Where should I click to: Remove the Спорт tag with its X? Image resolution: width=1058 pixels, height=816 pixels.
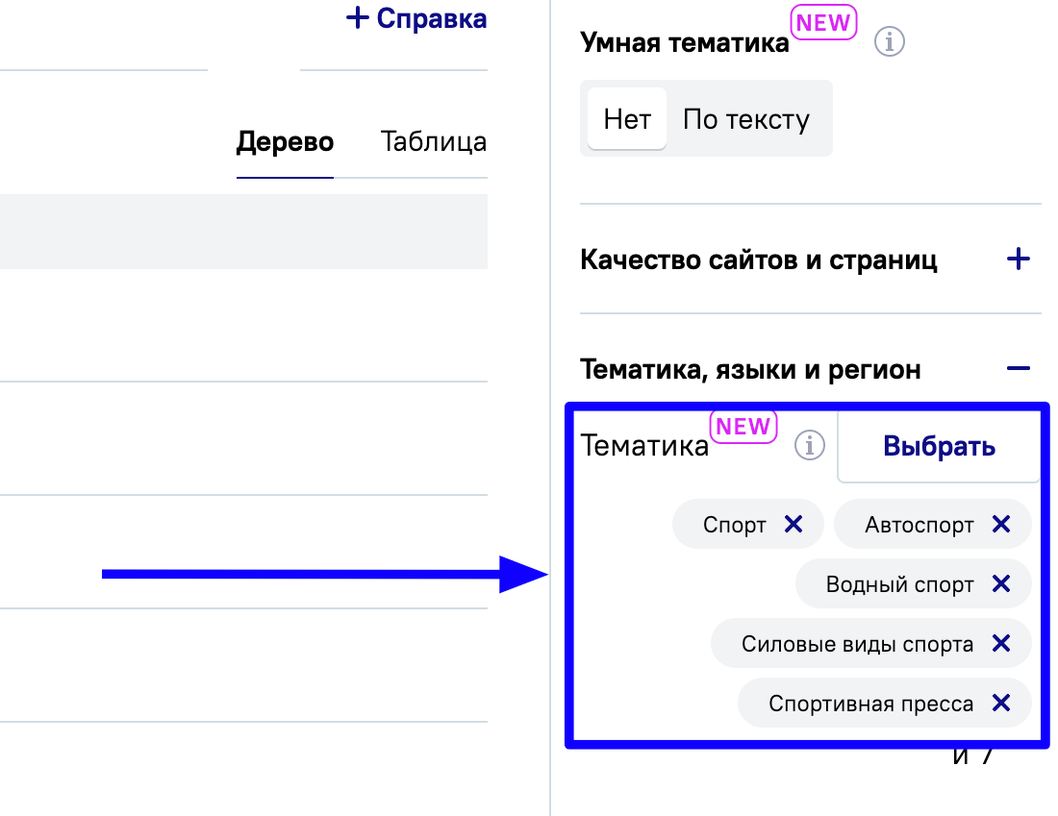[x=793, y=524]
